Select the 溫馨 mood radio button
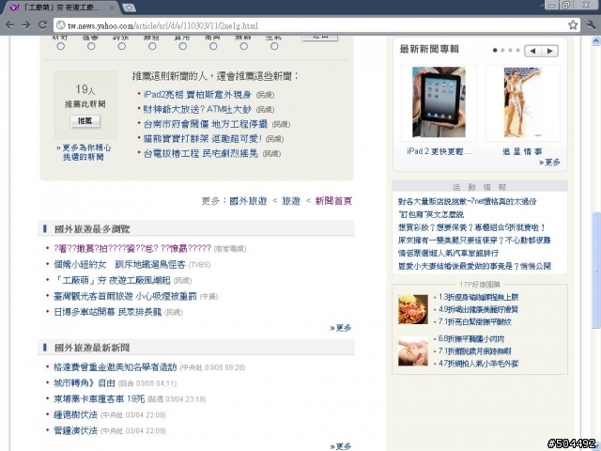Viewport: 601px width, 451px height. click(91, 46)
